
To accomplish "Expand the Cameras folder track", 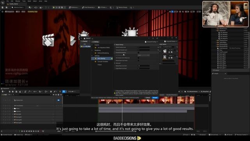I will 13,111.
